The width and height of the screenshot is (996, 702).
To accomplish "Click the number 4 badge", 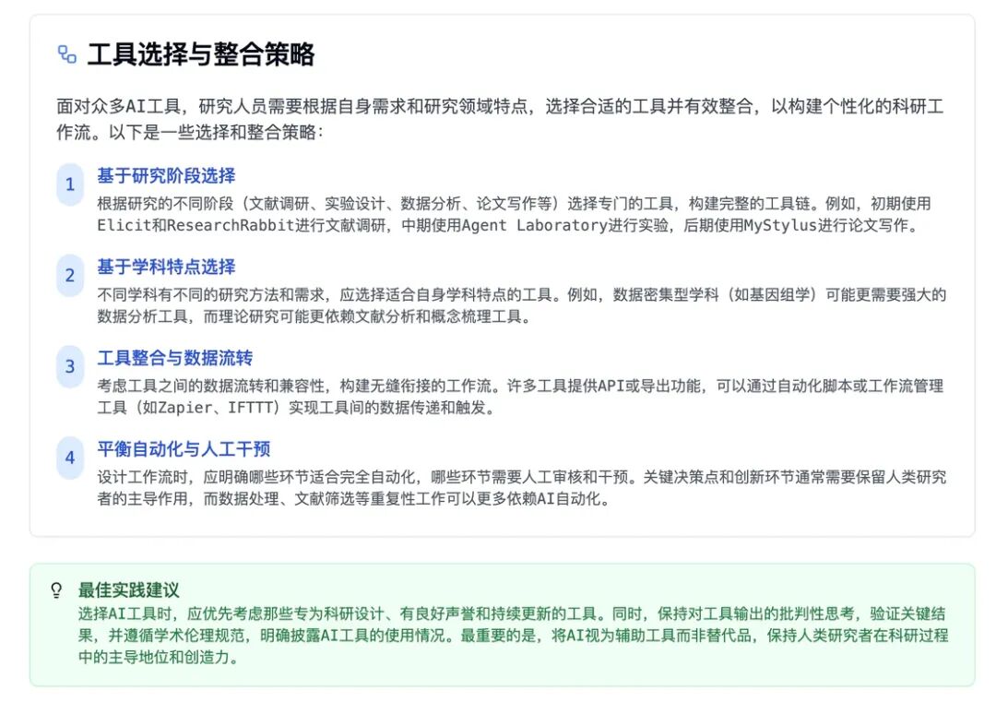I will pyautogui.click(x=70, y=458).
